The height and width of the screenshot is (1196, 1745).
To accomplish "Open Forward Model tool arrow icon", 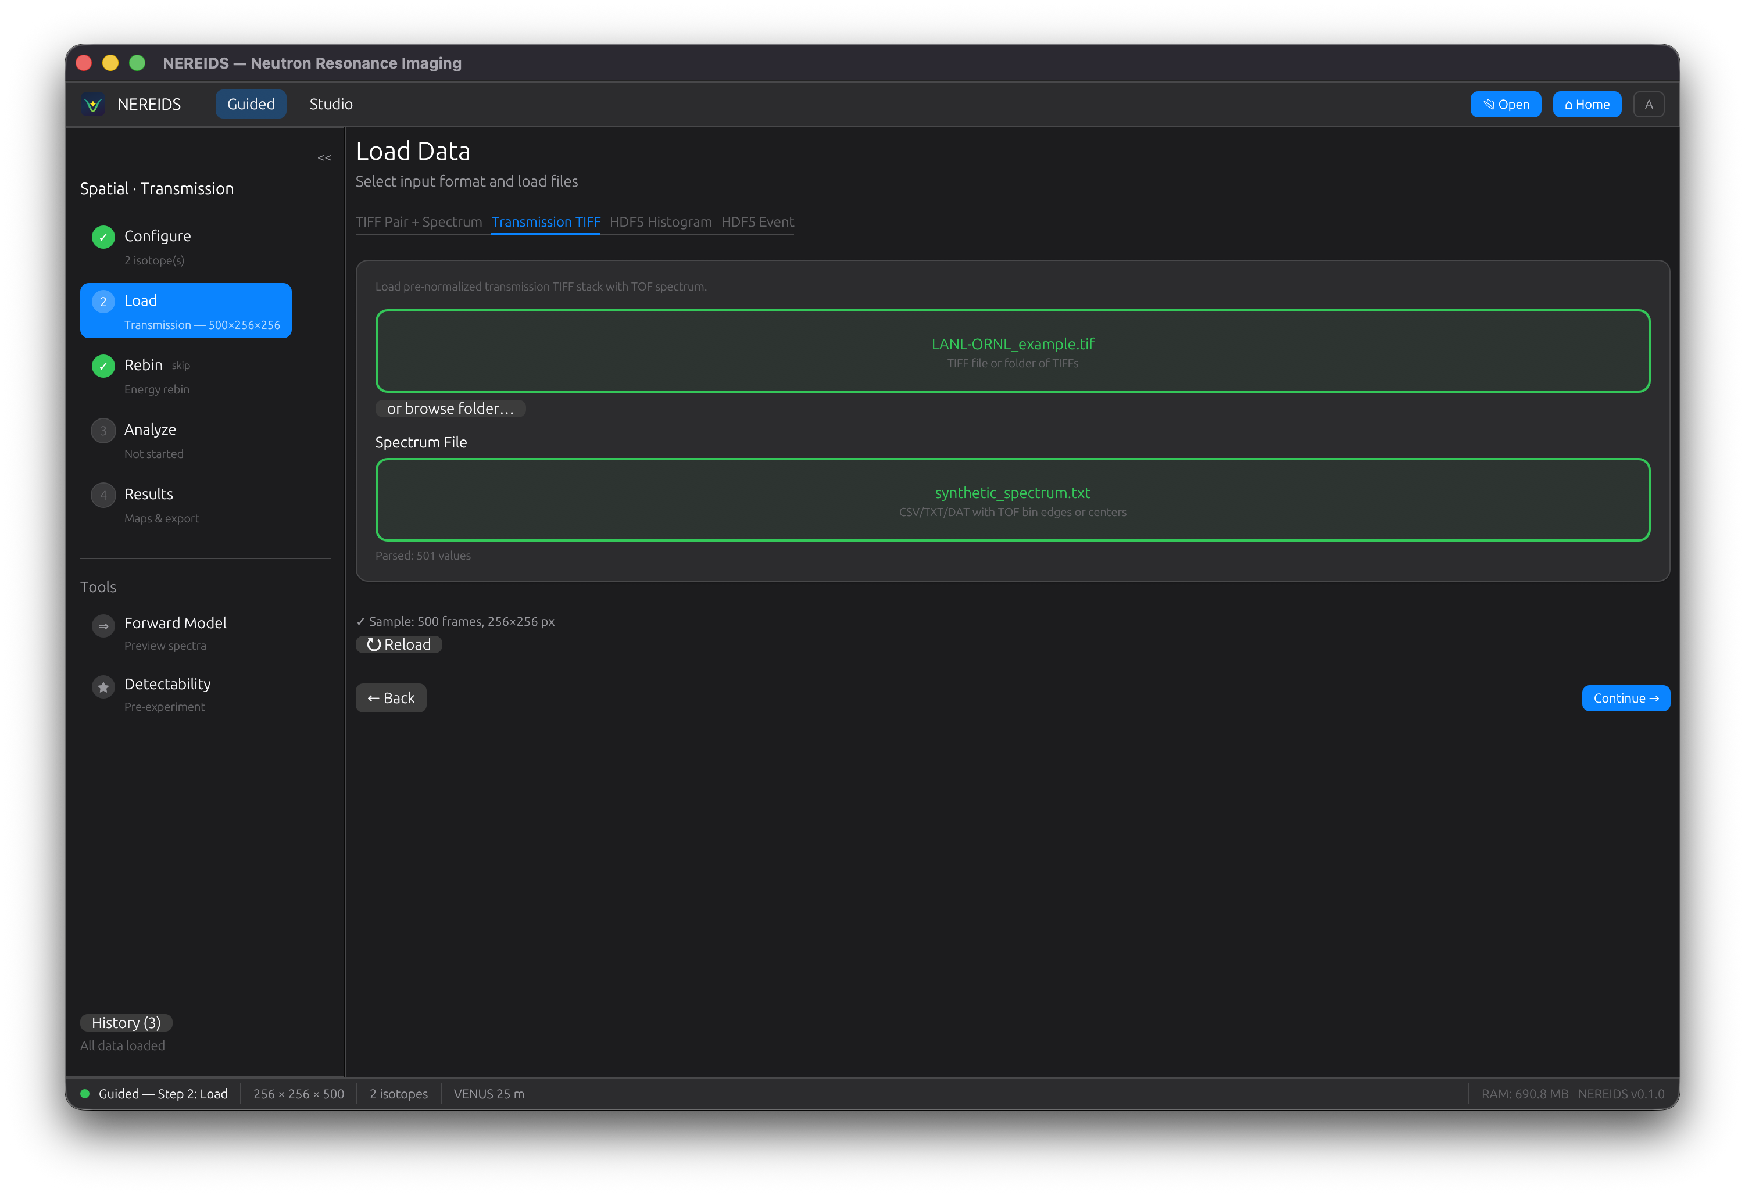I will tap(103, 625).
